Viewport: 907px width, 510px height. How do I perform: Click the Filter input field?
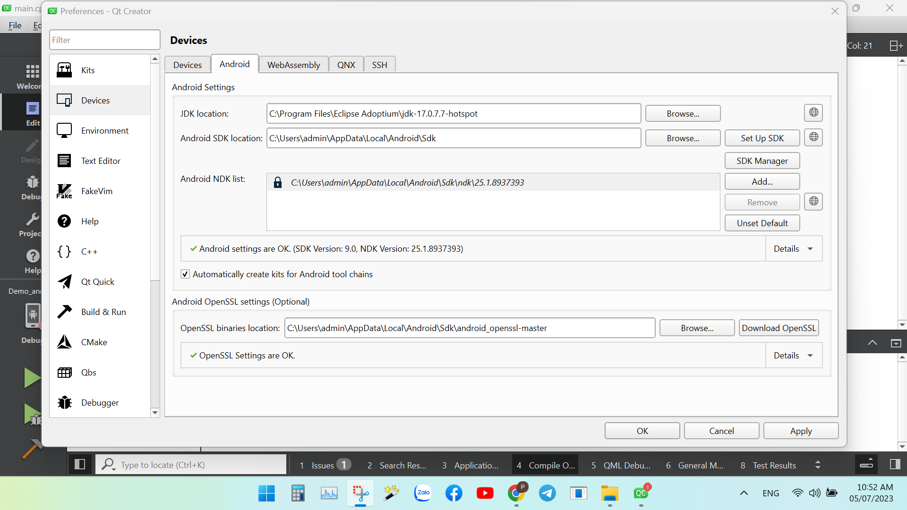(x=105, y=40)
